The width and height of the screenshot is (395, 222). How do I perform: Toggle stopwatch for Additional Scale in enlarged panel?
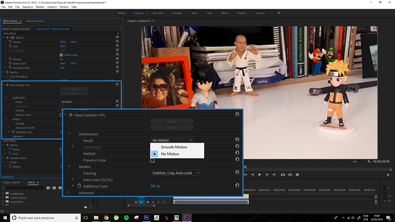click(x=80, y=186)
